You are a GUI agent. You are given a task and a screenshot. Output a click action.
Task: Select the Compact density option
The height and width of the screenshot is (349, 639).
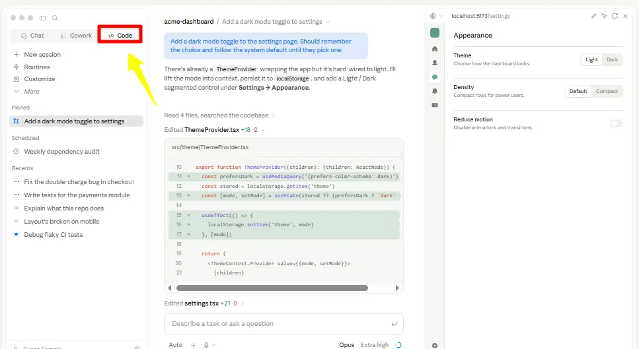(607, 91)
